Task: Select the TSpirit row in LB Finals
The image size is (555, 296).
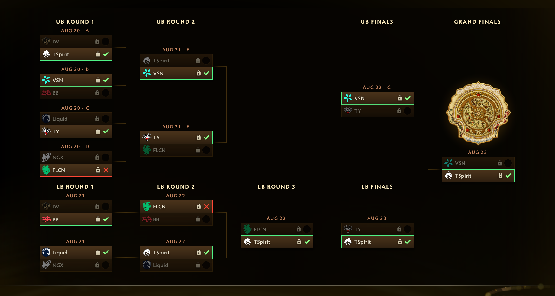Action: click(x=378, y=242)
